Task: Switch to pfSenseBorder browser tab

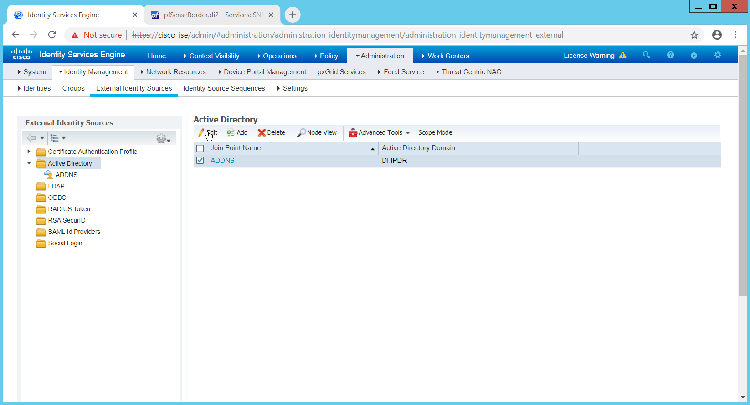Action: pos(213,15)
